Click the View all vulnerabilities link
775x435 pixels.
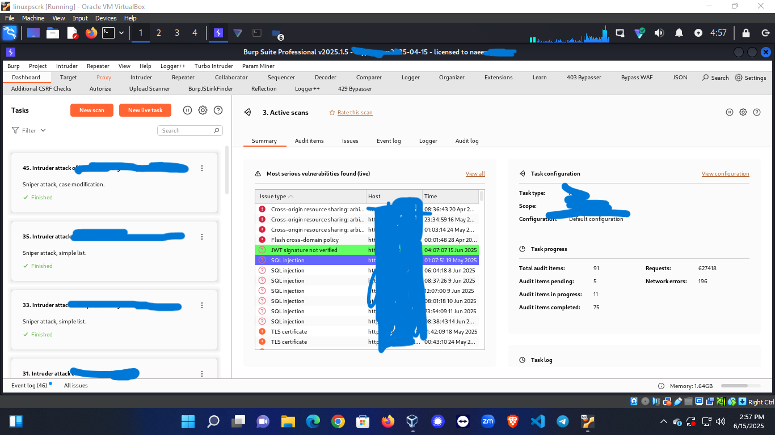(475, 173)
